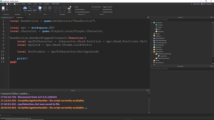This screenshot has width=214, height=120.
Task: Switch to the MODEL ribbon tab
Action: point(29,4)
